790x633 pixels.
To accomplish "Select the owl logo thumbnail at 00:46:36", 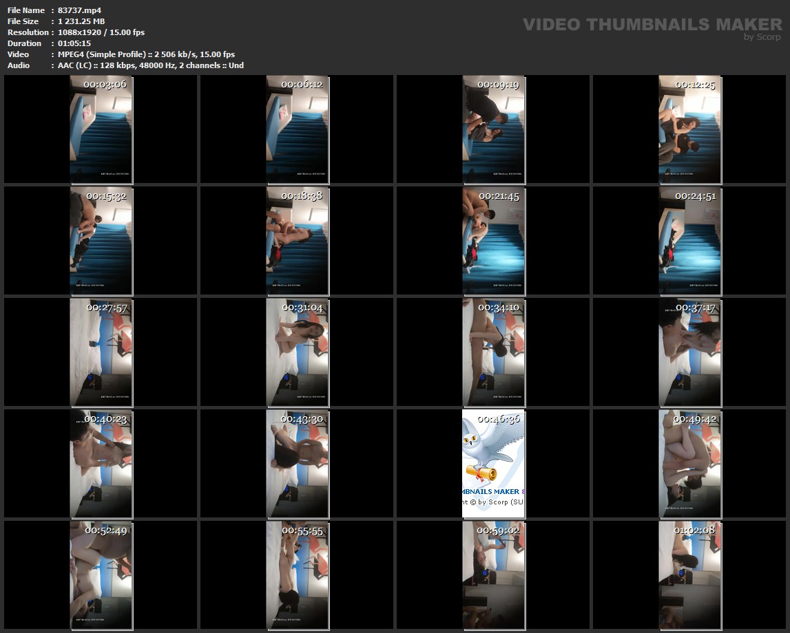I will tap(494, 464).
